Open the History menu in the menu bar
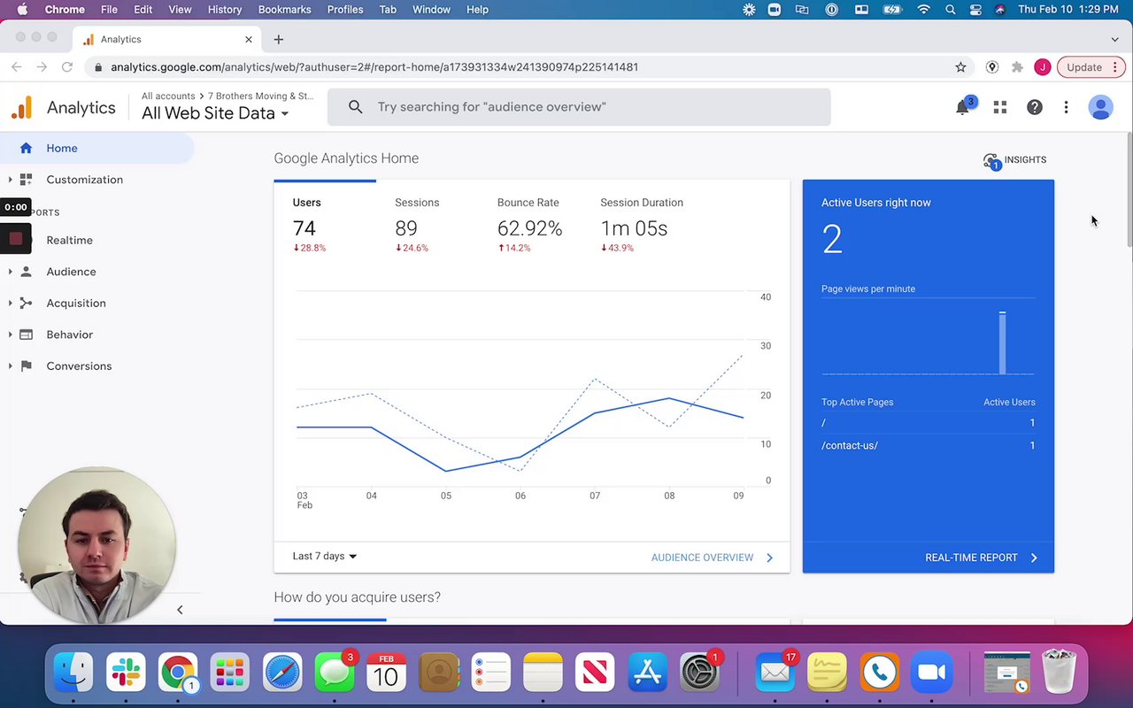The height and width of the screenshot is (708, 1133). 225,10
